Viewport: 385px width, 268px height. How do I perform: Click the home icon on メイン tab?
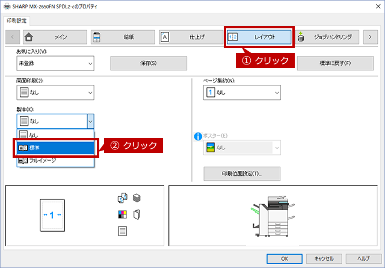(x=29, y=37)
